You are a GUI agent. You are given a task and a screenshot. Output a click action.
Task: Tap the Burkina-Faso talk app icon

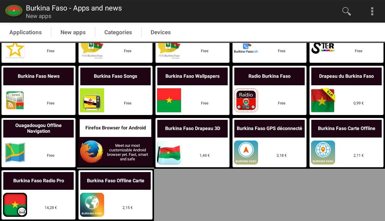pyautogui.click(x=246, y=48)
